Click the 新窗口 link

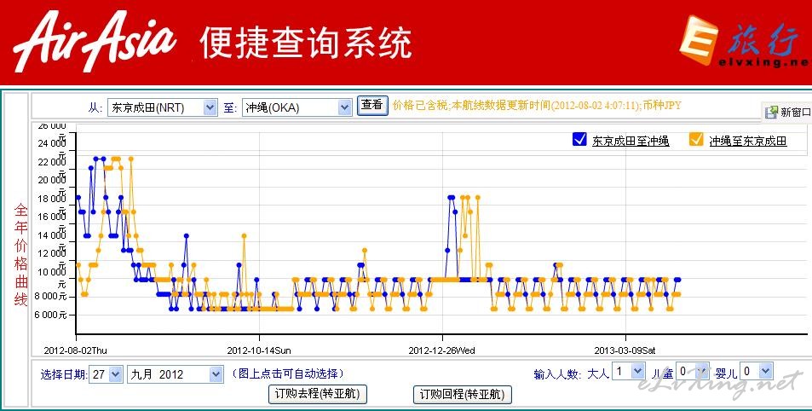point(796,112)
